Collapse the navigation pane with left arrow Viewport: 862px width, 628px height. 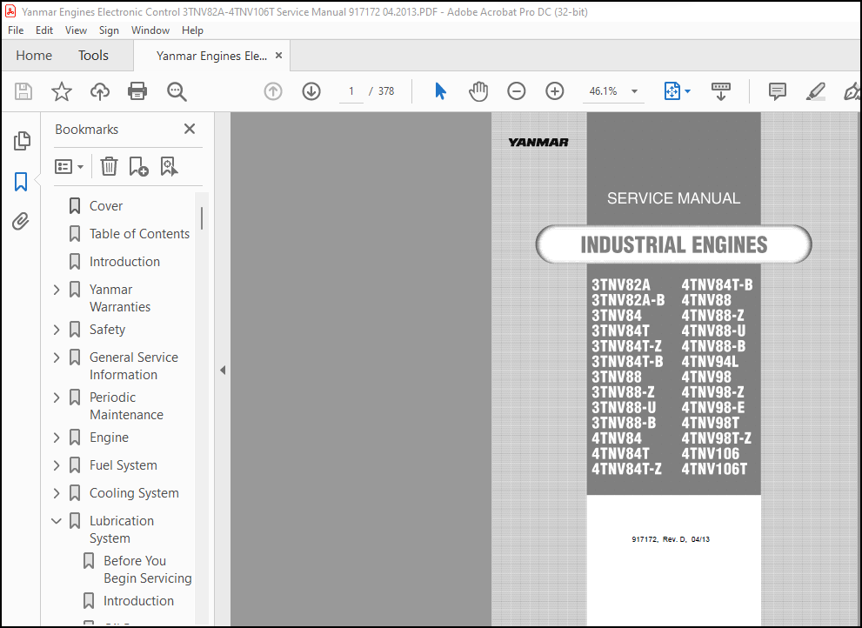point(223,370)
